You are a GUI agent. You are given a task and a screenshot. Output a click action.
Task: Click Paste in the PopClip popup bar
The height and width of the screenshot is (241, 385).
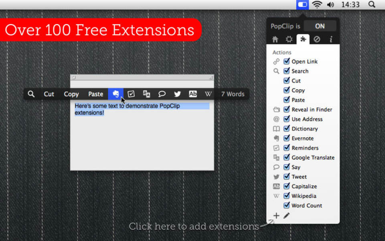click(x=95, y=94)
